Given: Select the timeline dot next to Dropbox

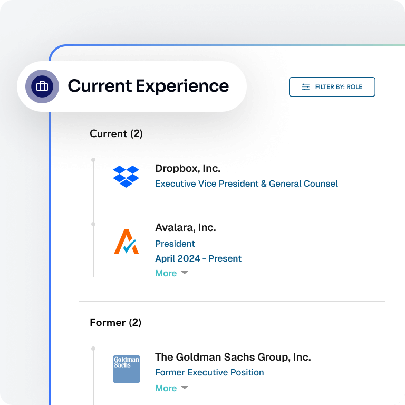Looking at the screenshot, I should (93, 159).
